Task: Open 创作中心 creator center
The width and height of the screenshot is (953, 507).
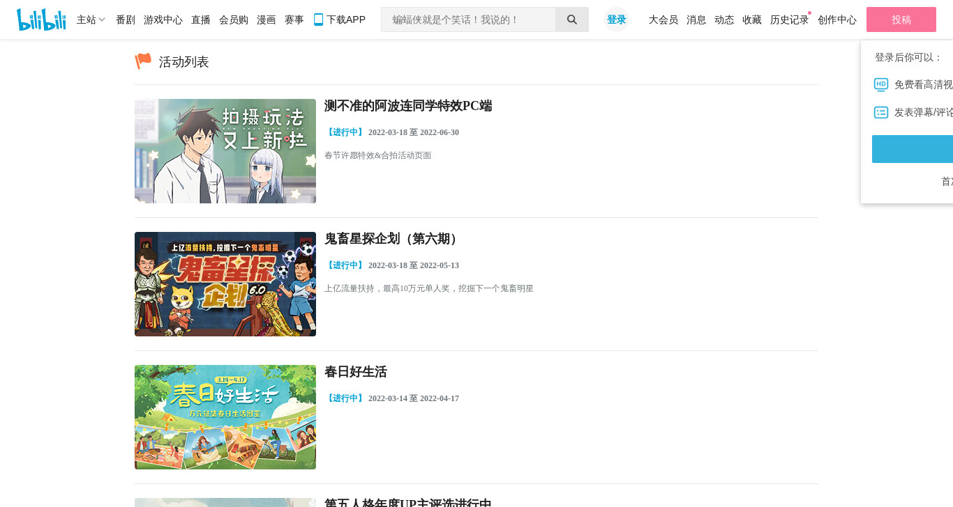Action: tap(837, 19)
